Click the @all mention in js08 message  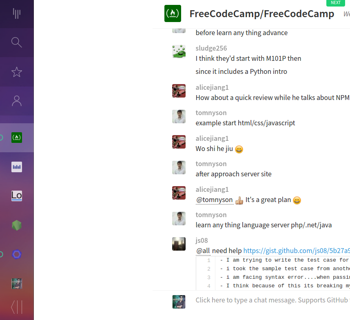203,251
